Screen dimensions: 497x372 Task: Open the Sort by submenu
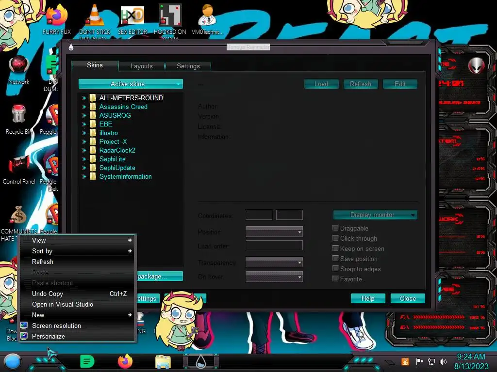[78, 251]
